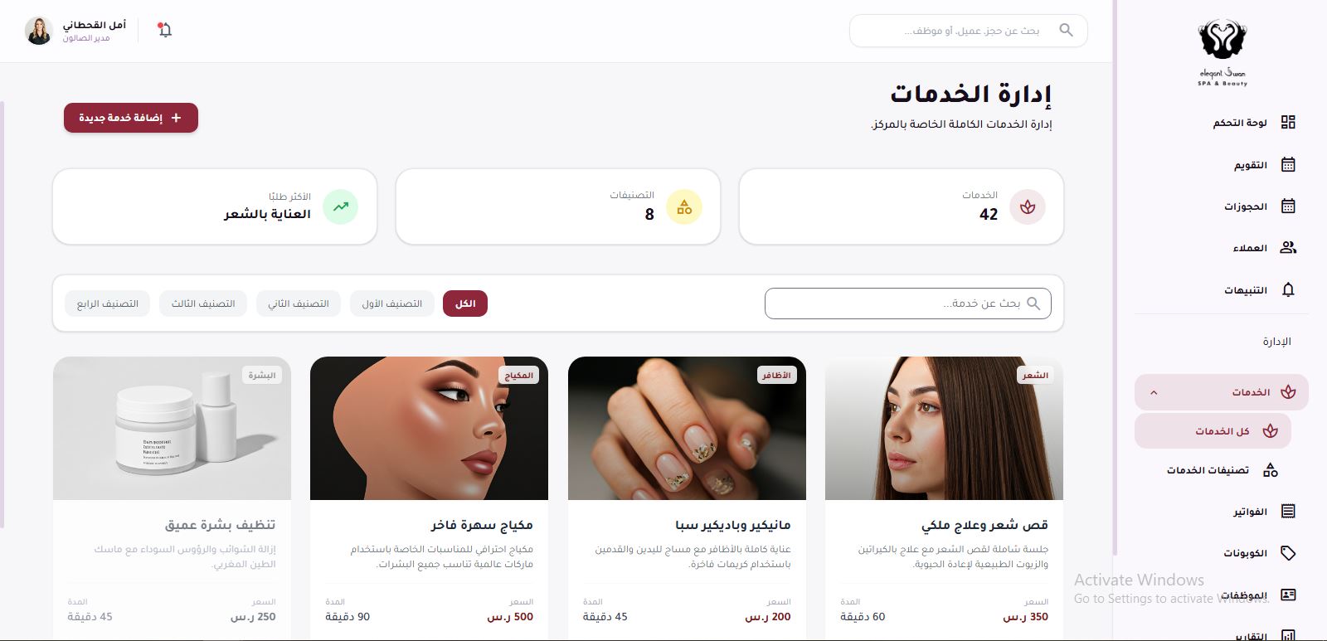Image resolution: width=1327 pixels, height=641 pixels.
Task: Select كل الخدمات submenu item
Action: (x=1213, y=431)
